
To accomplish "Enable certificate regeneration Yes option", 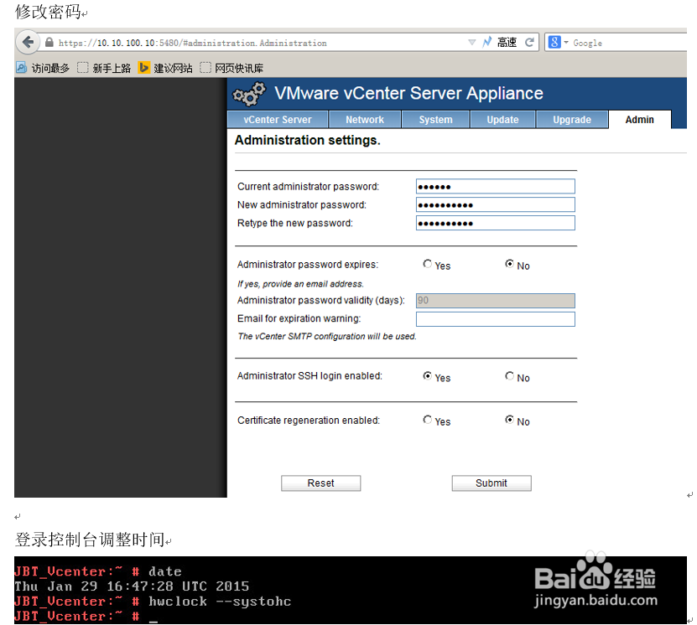I will [x=427, y=420].
